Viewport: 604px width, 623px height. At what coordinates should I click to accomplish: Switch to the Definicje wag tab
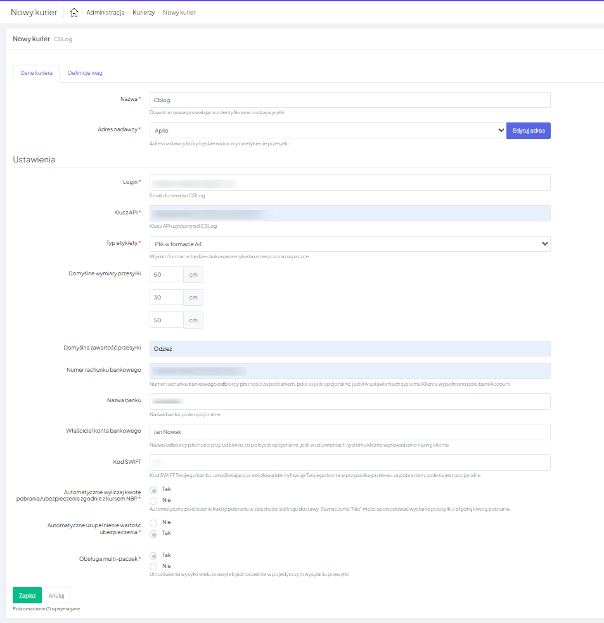tap(85, 73)
